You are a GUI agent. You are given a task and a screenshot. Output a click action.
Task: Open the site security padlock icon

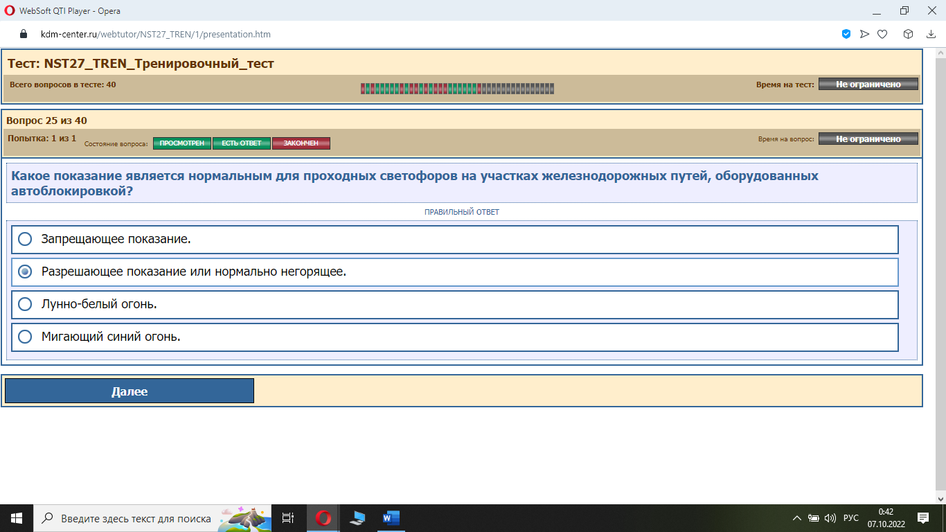tap(23, 34)
